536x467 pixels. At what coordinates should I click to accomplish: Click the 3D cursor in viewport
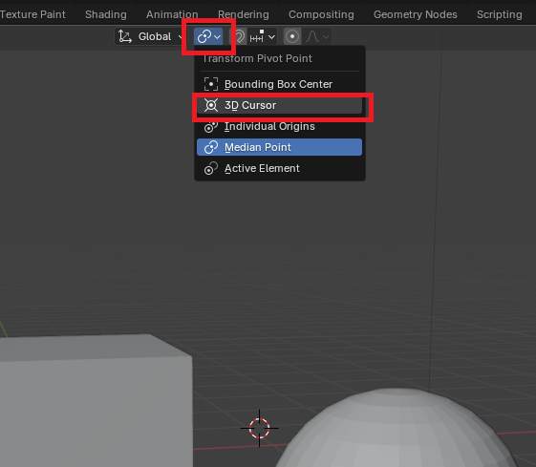point(259,428)
